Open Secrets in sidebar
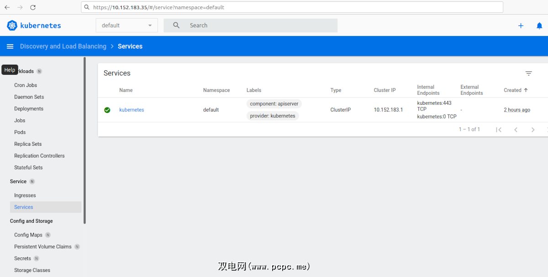Viewport: 548px width, 277px height. [x=22, y=259]
